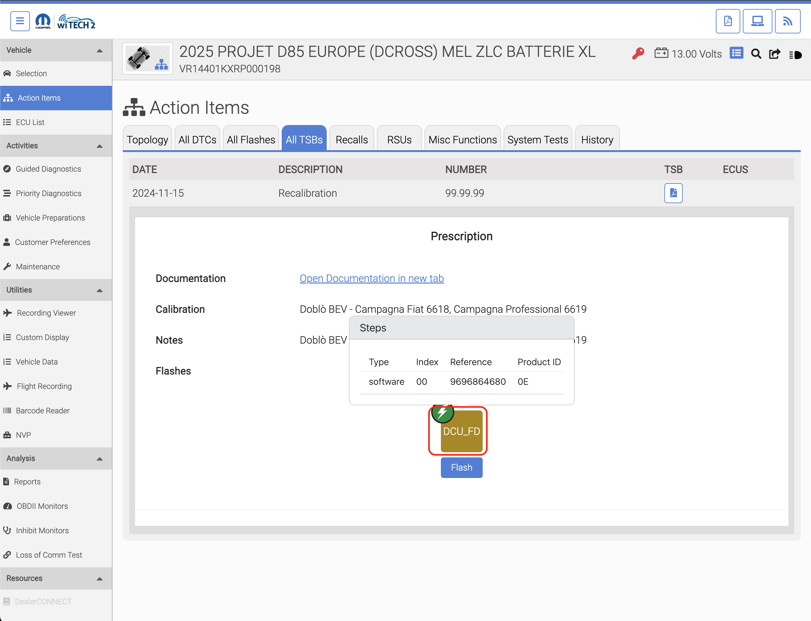Open DealerCONNECT resource
The image size is (811, 621).
[x=56, y=601]
